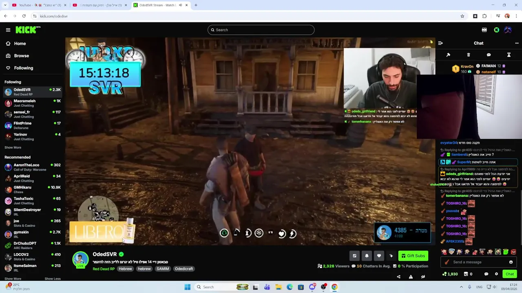
Task: Click the sparkle subscribe icon
Action: [x=391, y=256]
